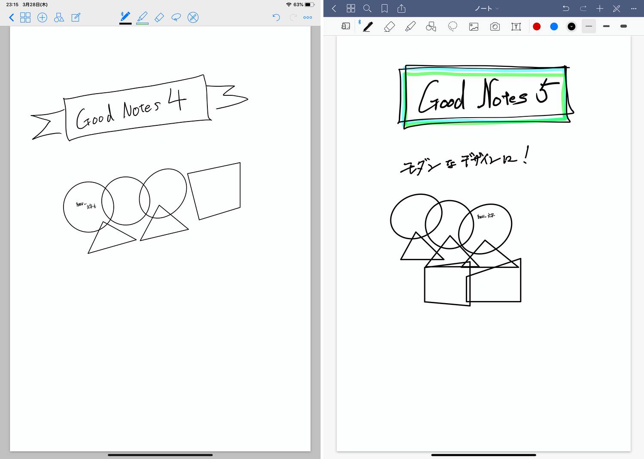Choose the blue pen color
Viewport: 644px width, 459px height.
tap(554, 27)
